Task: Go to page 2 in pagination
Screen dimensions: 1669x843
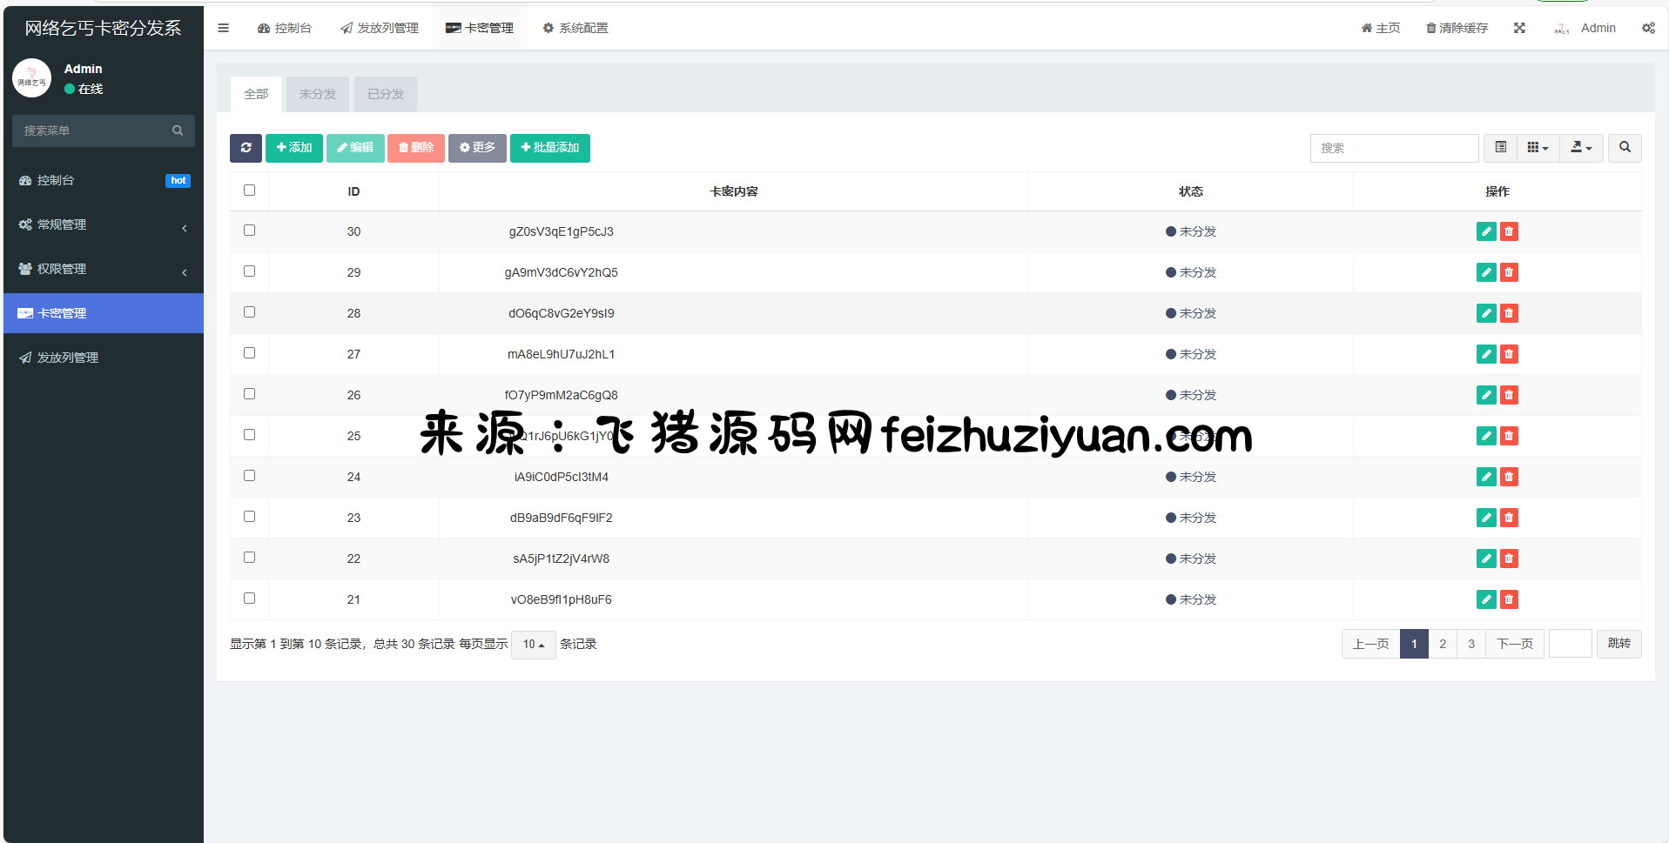Action: click(x=1443, y=644)
